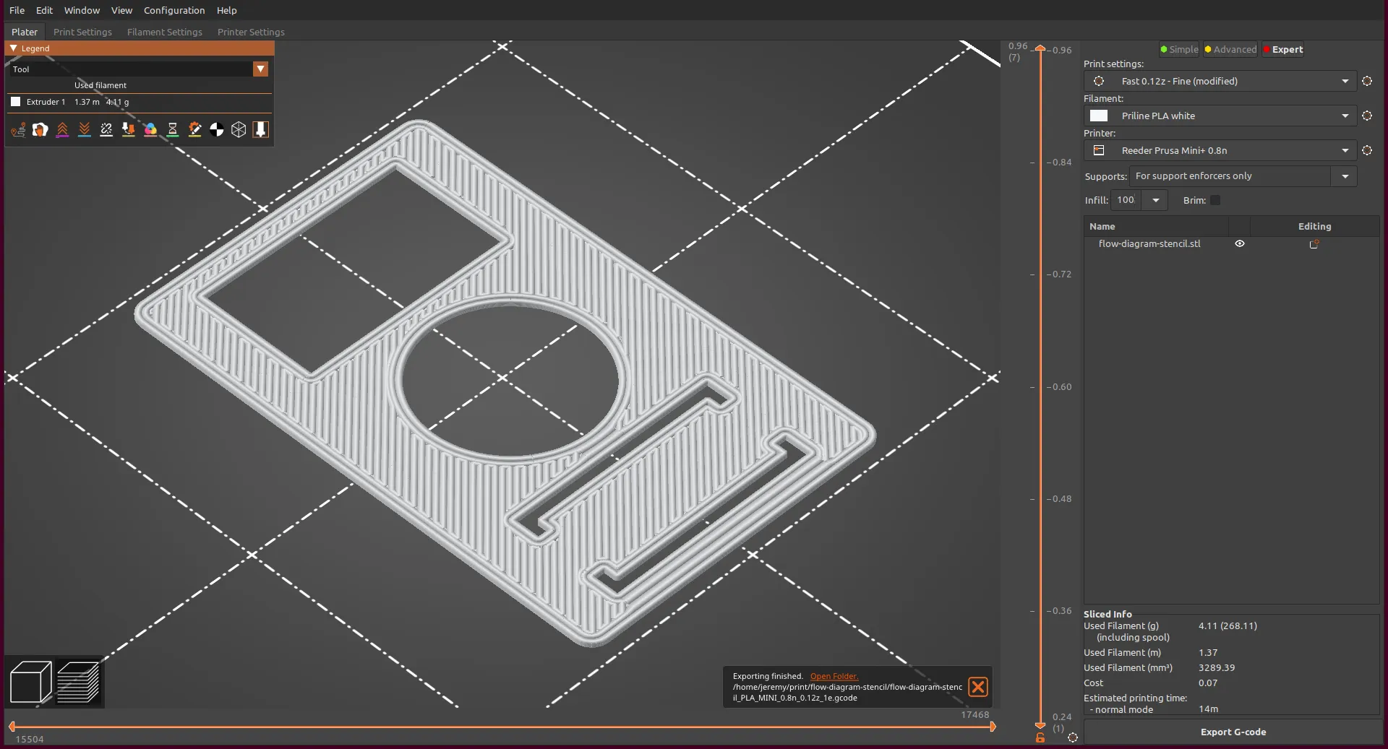Switch to Simple mode
The width and height of the screenshot is (1388, 749).
[x=1179, y=50]
